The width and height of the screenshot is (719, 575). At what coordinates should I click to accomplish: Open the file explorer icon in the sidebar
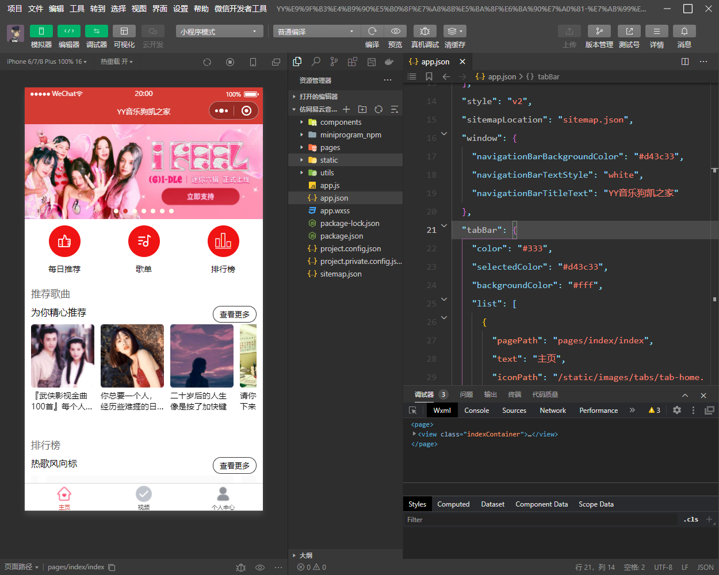pos(297,62)
